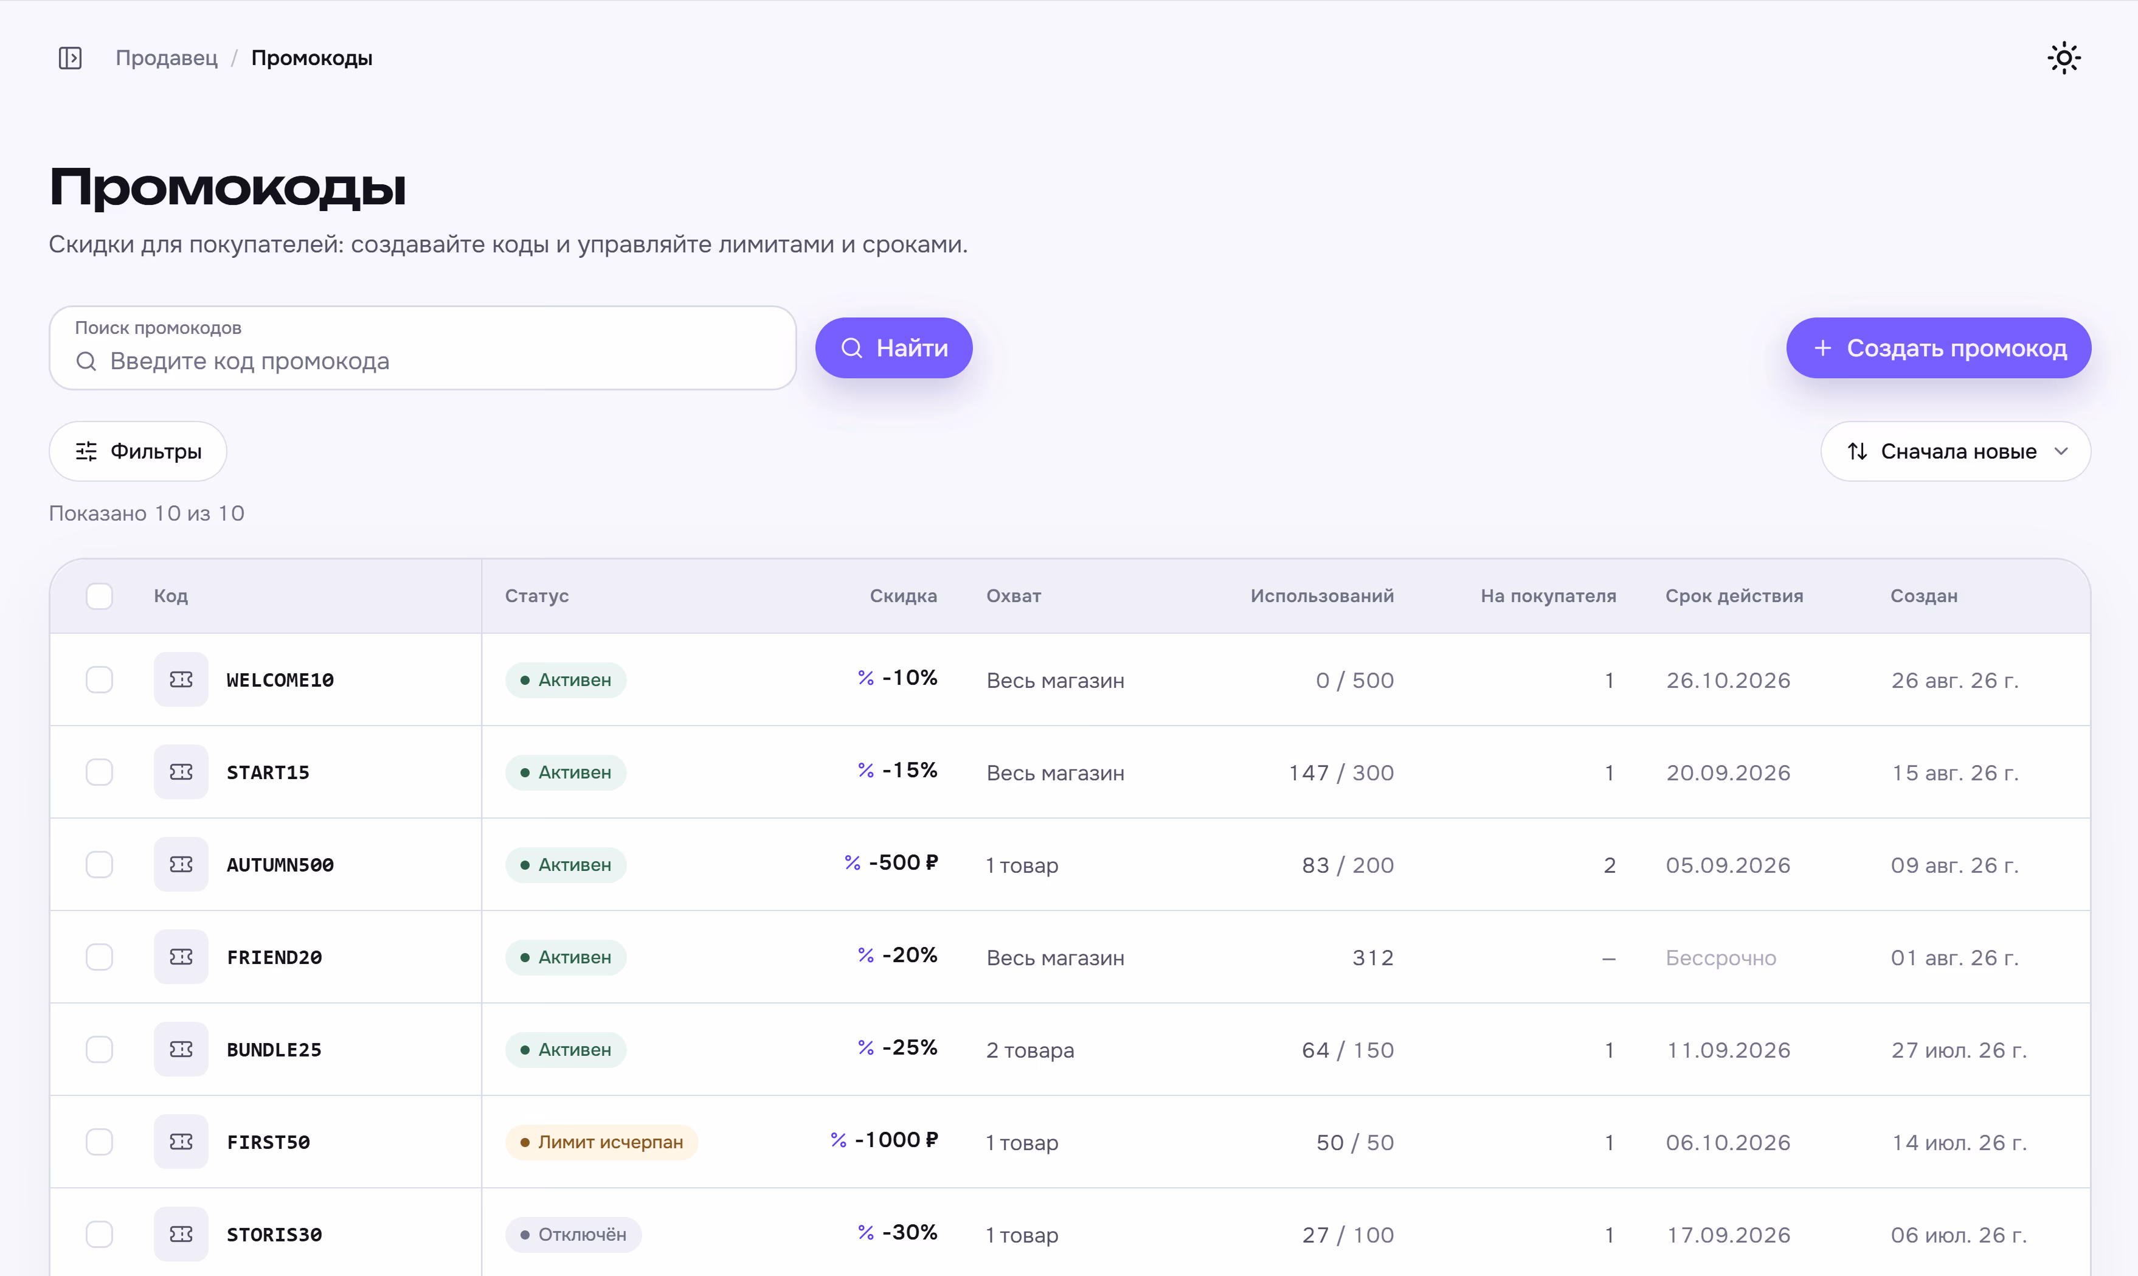Check the STORIS30 row checkbox
This screenshot has height=1276, width=2138.
(99, 1234)
